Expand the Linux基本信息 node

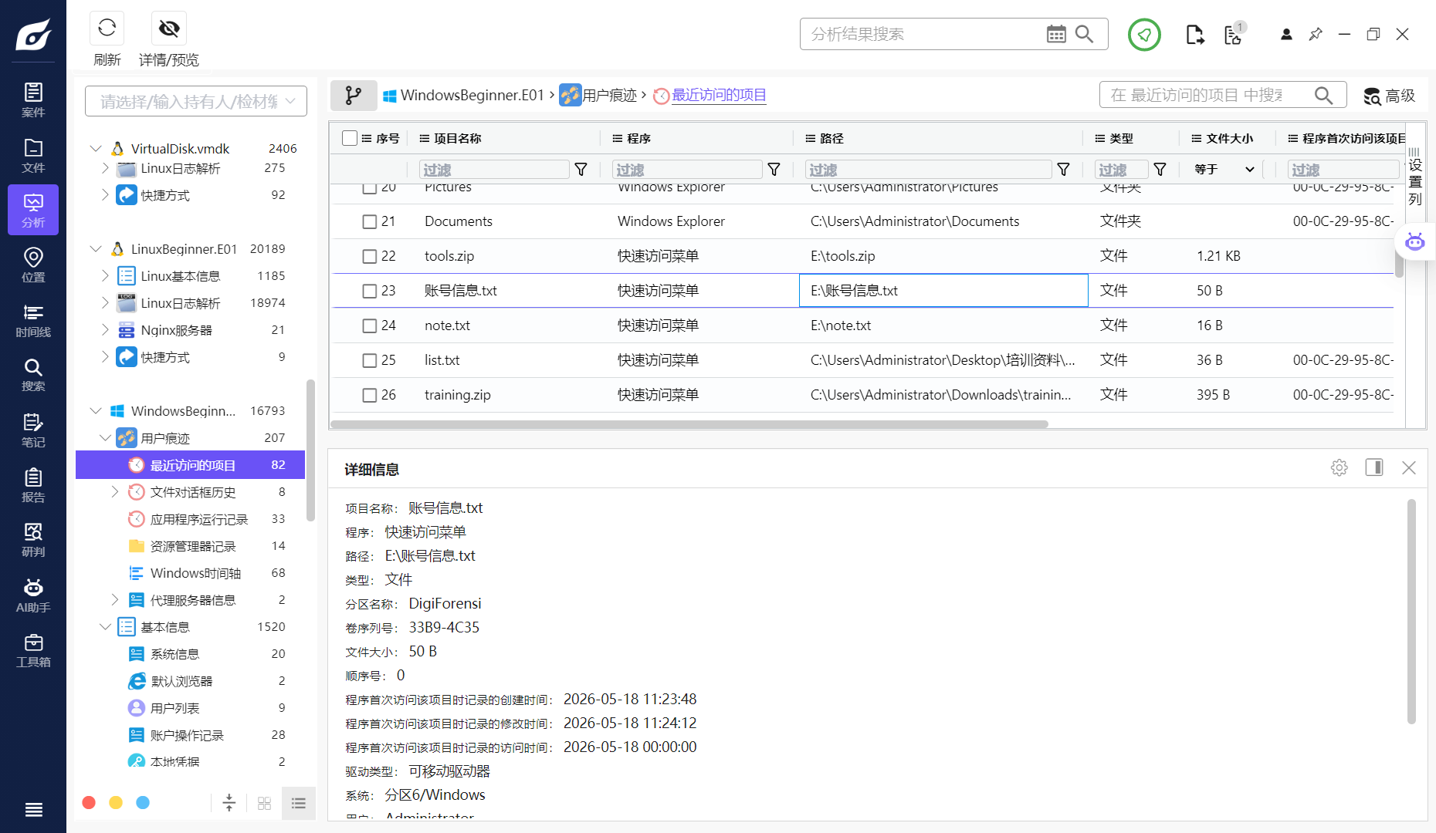pyautogui.click(x=105, y=275)
